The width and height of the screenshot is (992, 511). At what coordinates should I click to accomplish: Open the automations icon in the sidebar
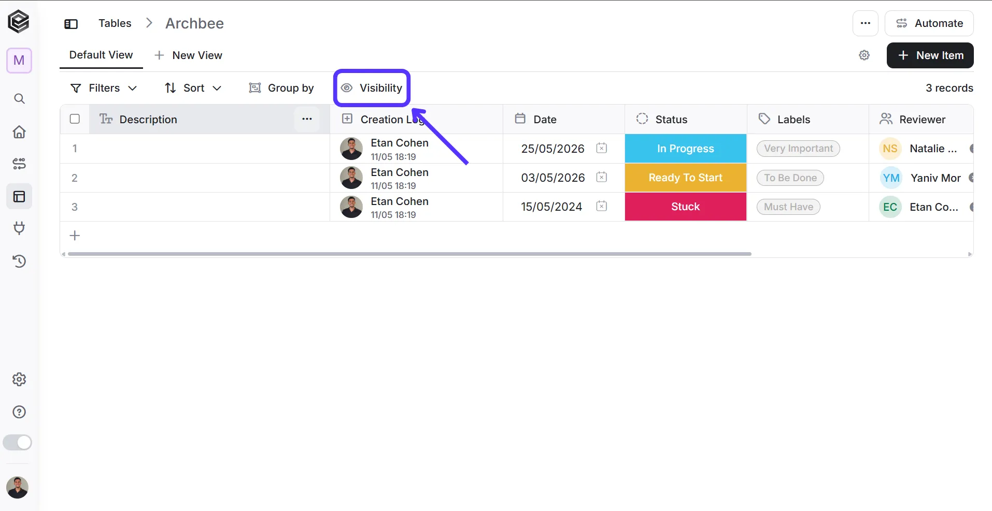(x=19, y=164)
